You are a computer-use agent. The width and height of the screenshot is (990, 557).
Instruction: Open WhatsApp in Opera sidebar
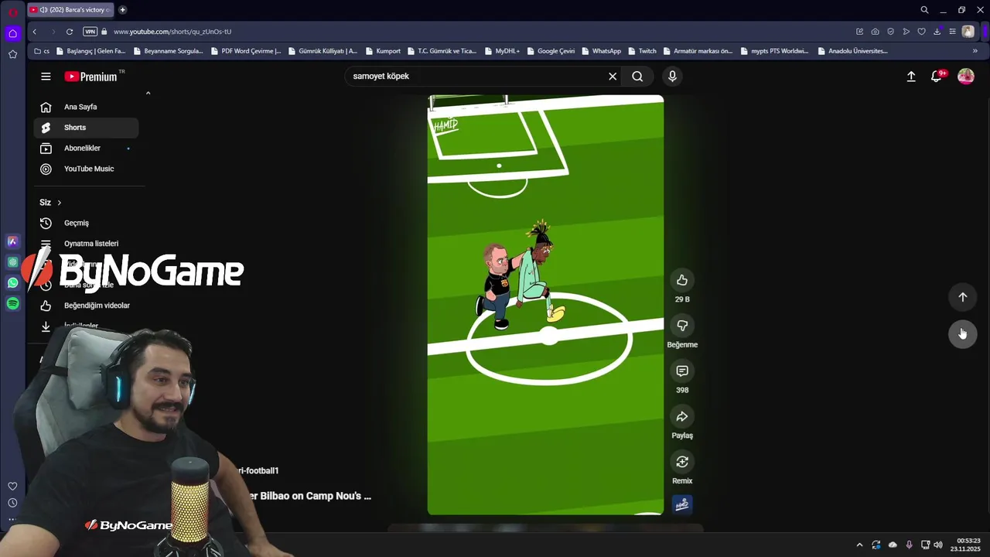pos(12,283)
